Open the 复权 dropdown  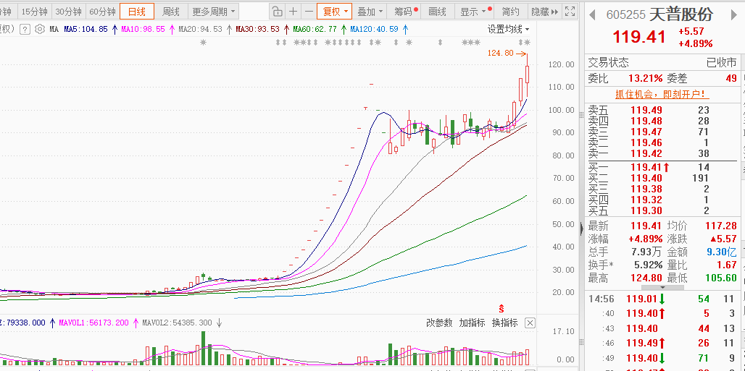335,12
